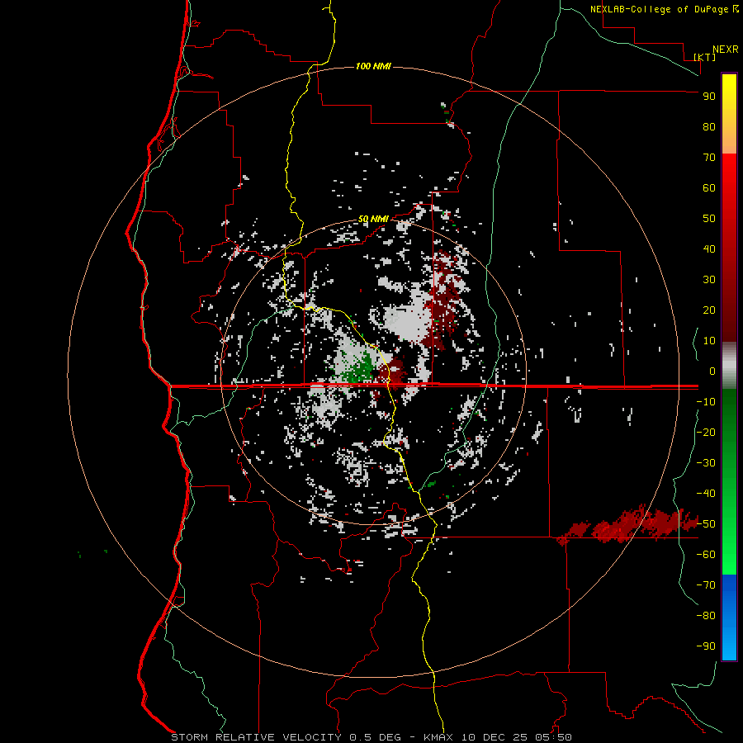The height and width of the screenshot is (743, 743).
Task: Click the yellow top band of the velocity colorbar
Action: [729, 114]
